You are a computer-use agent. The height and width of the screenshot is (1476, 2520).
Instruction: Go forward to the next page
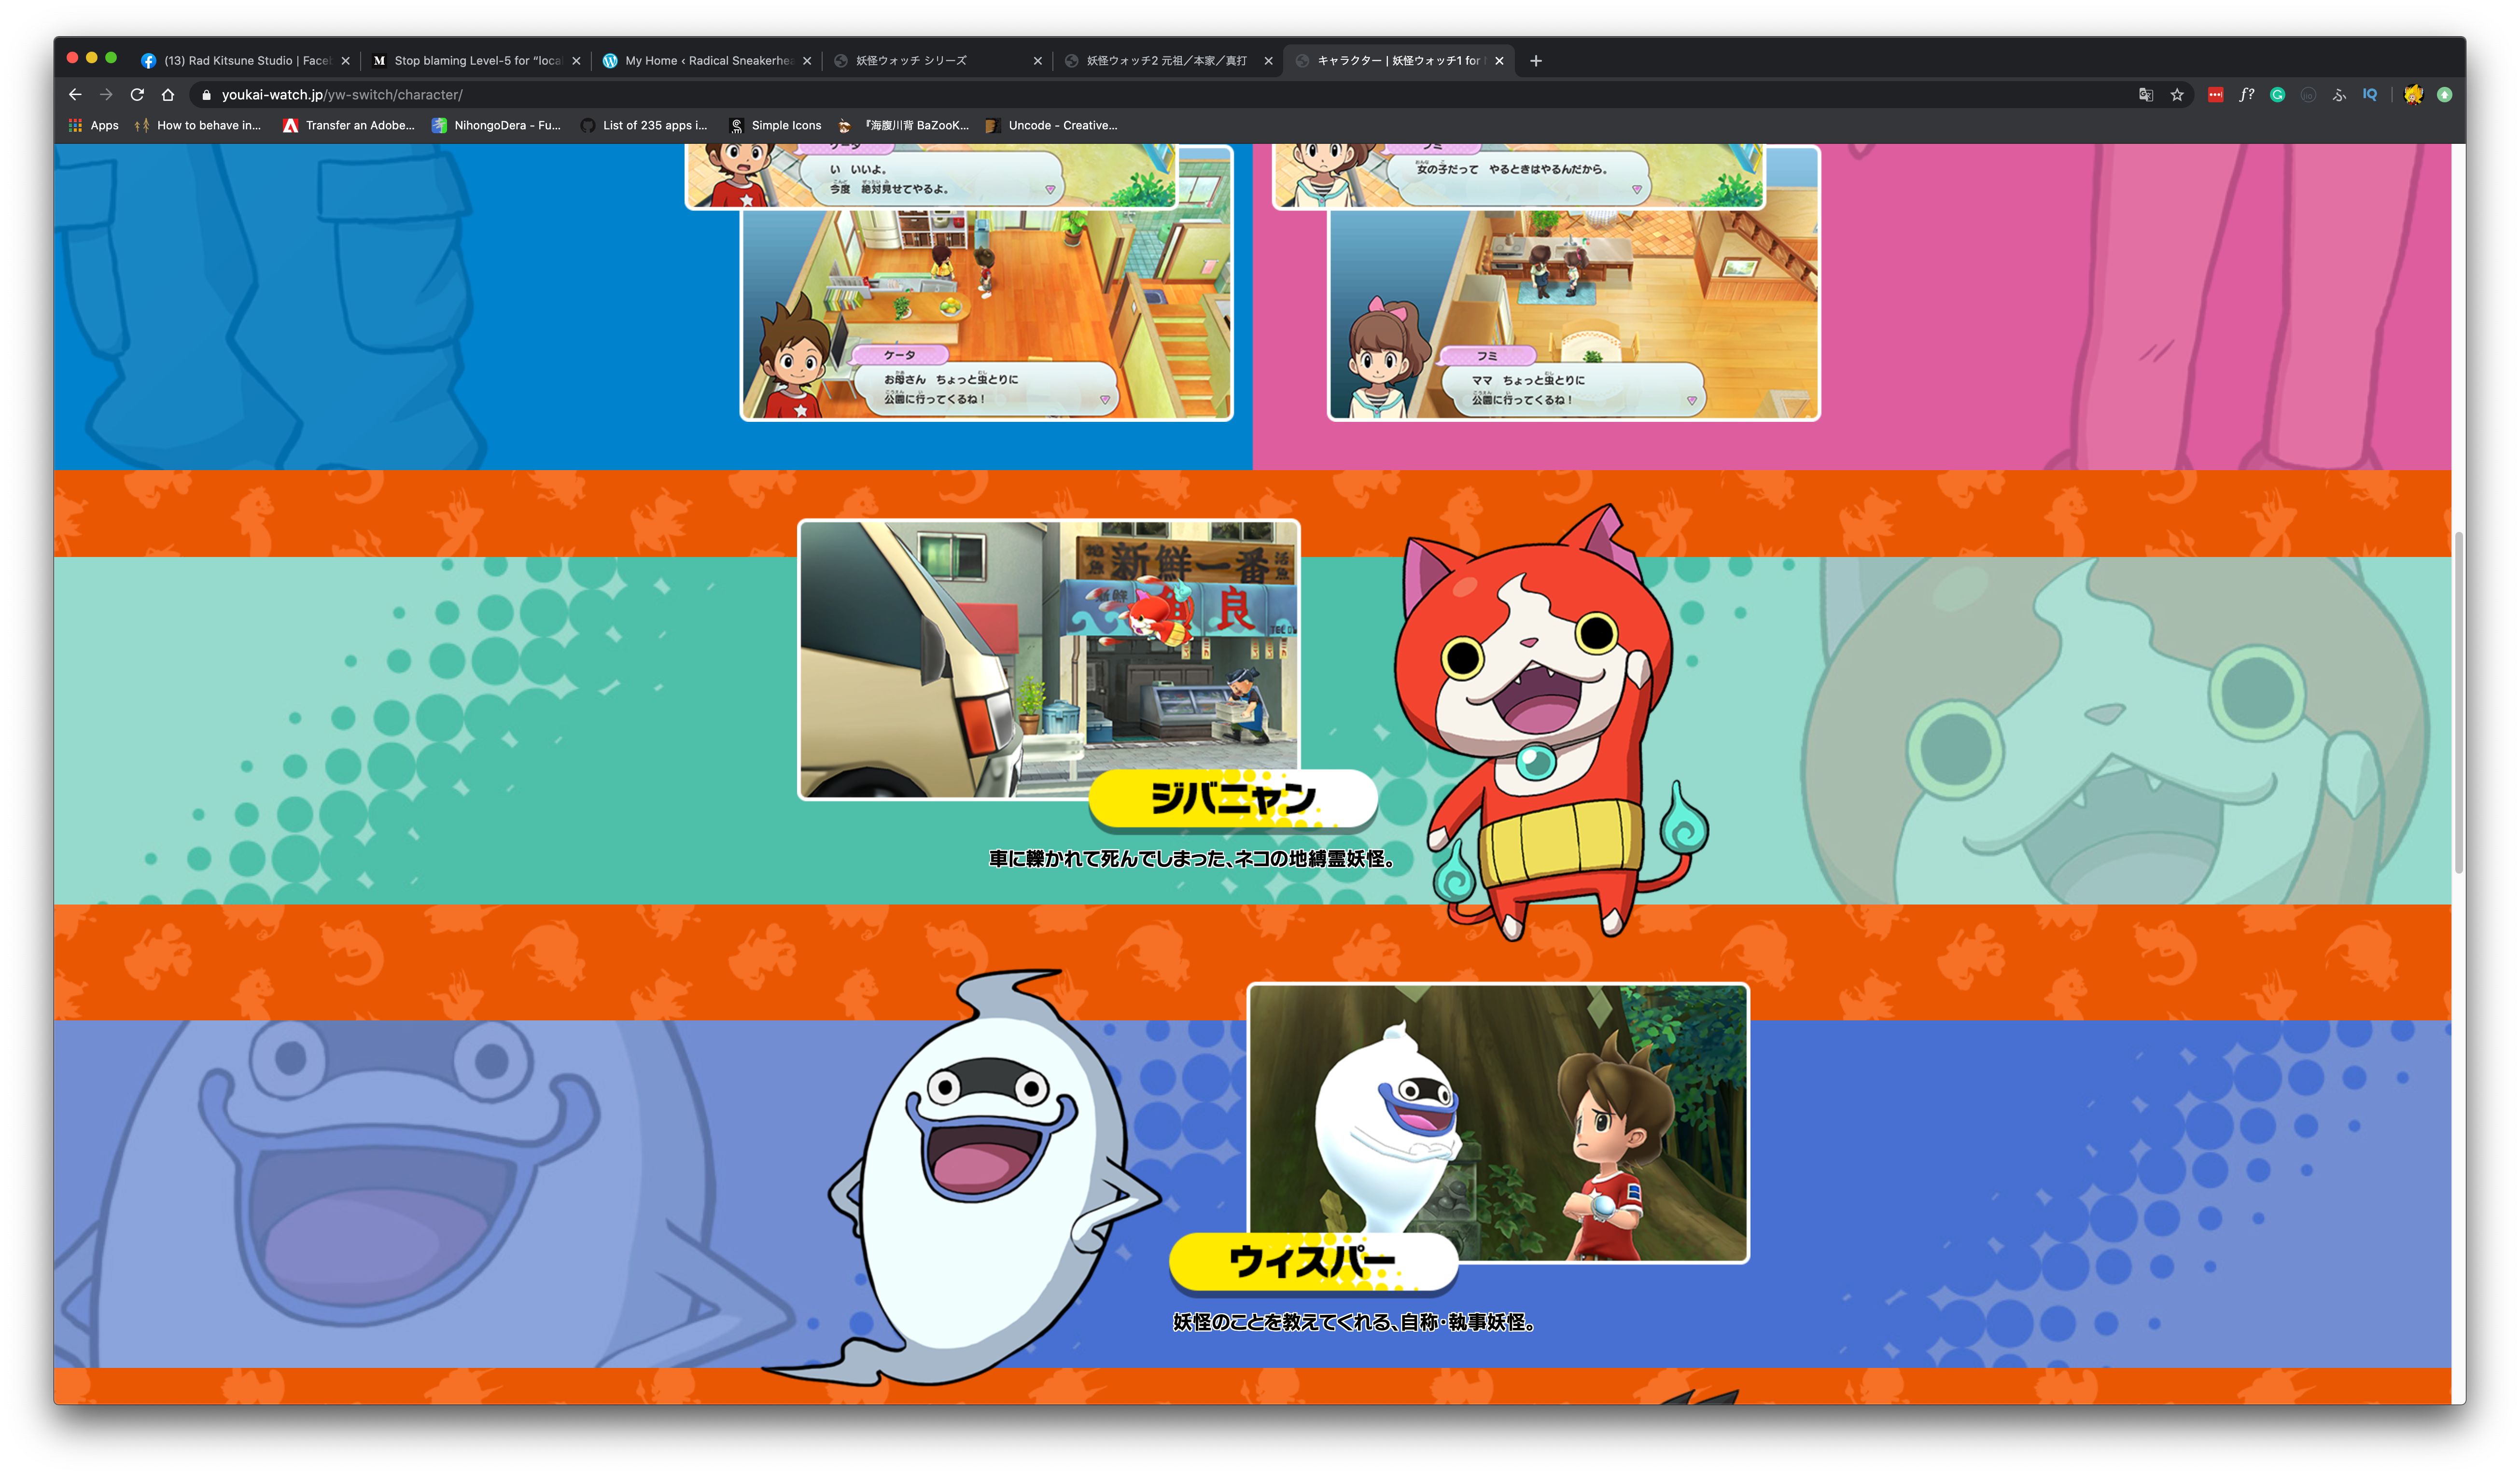pyautogui.click(x=106, y=94)
